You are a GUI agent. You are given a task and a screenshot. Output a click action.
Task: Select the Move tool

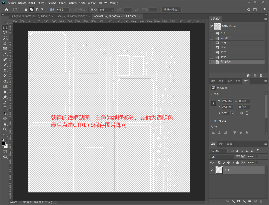(5, 22)
